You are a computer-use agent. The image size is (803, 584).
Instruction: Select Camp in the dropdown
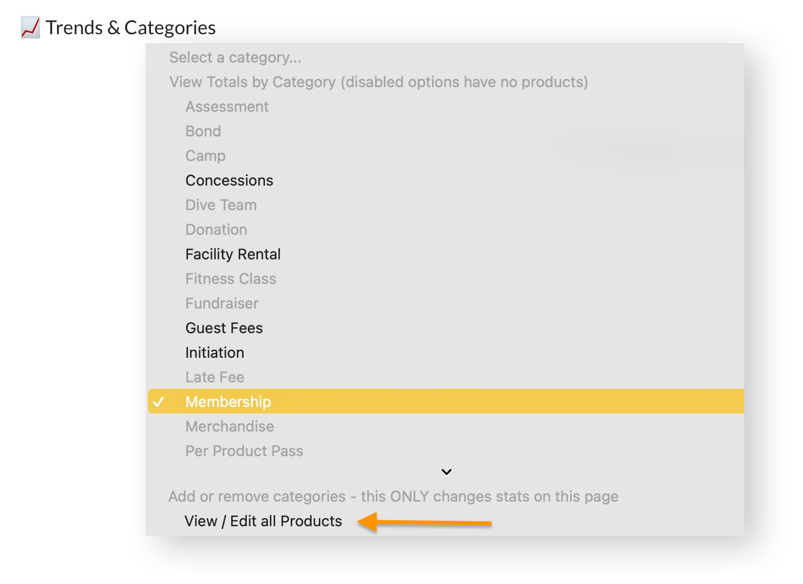[205, 156]
